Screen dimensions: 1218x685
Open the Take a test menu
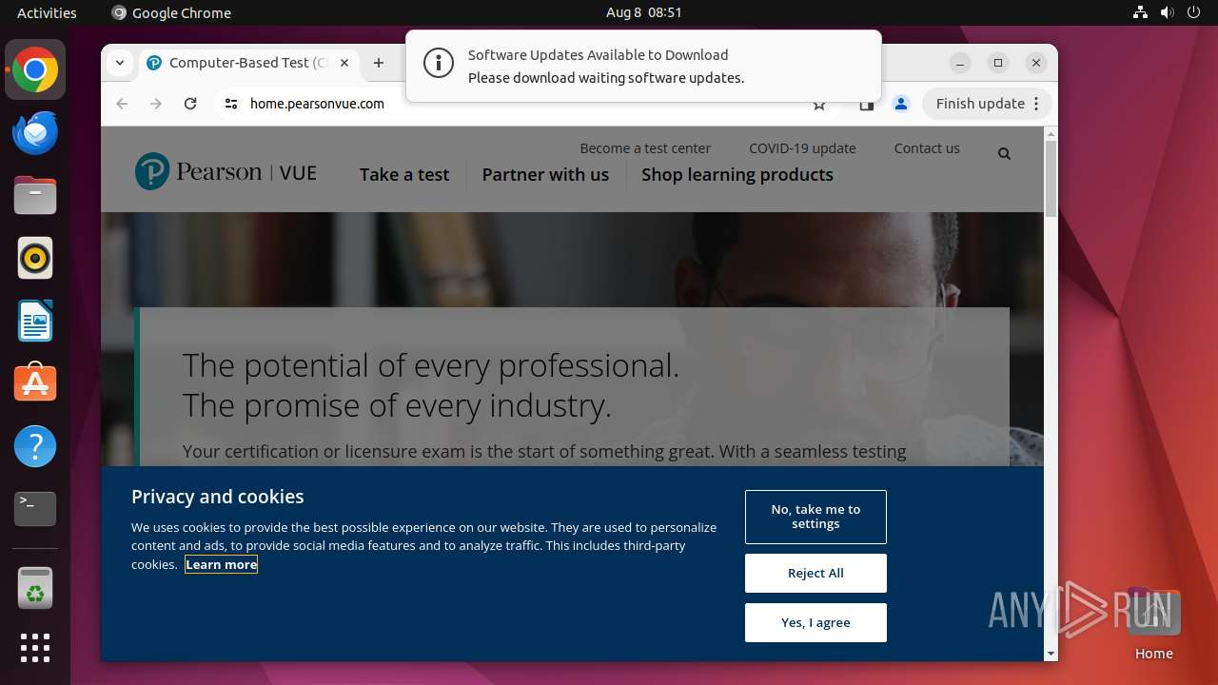[x=404, y=174]
